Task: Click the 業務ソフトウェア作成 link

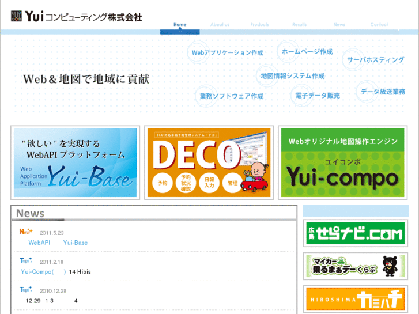Action: tap(232, 96)
